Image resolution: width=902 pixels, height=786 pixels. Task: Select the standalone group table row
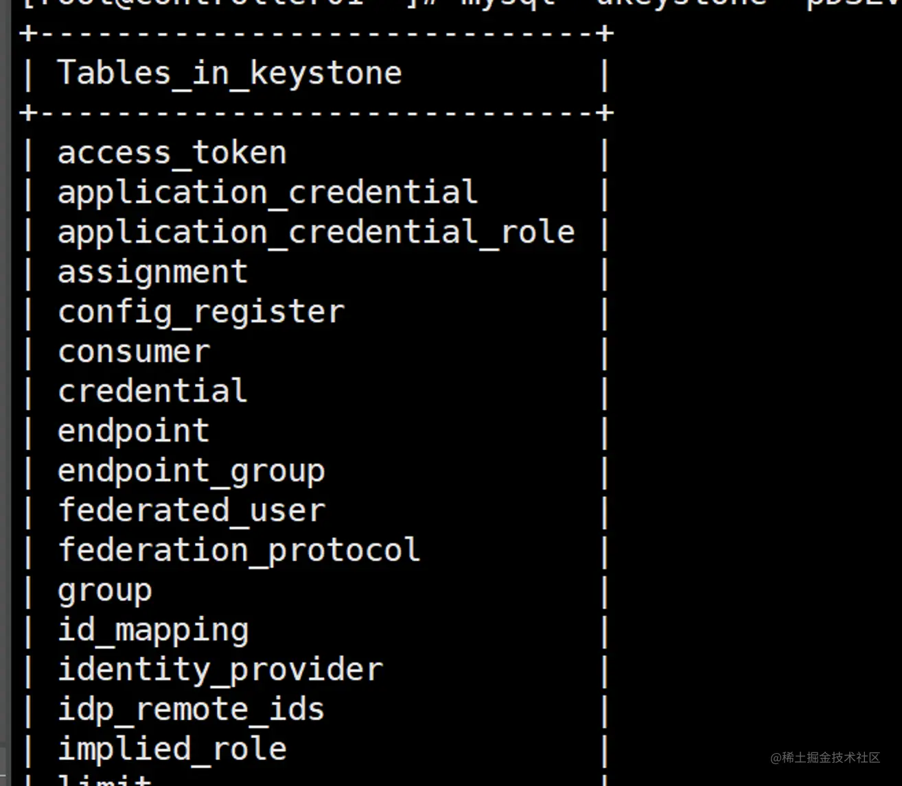[x=104, y=591]
